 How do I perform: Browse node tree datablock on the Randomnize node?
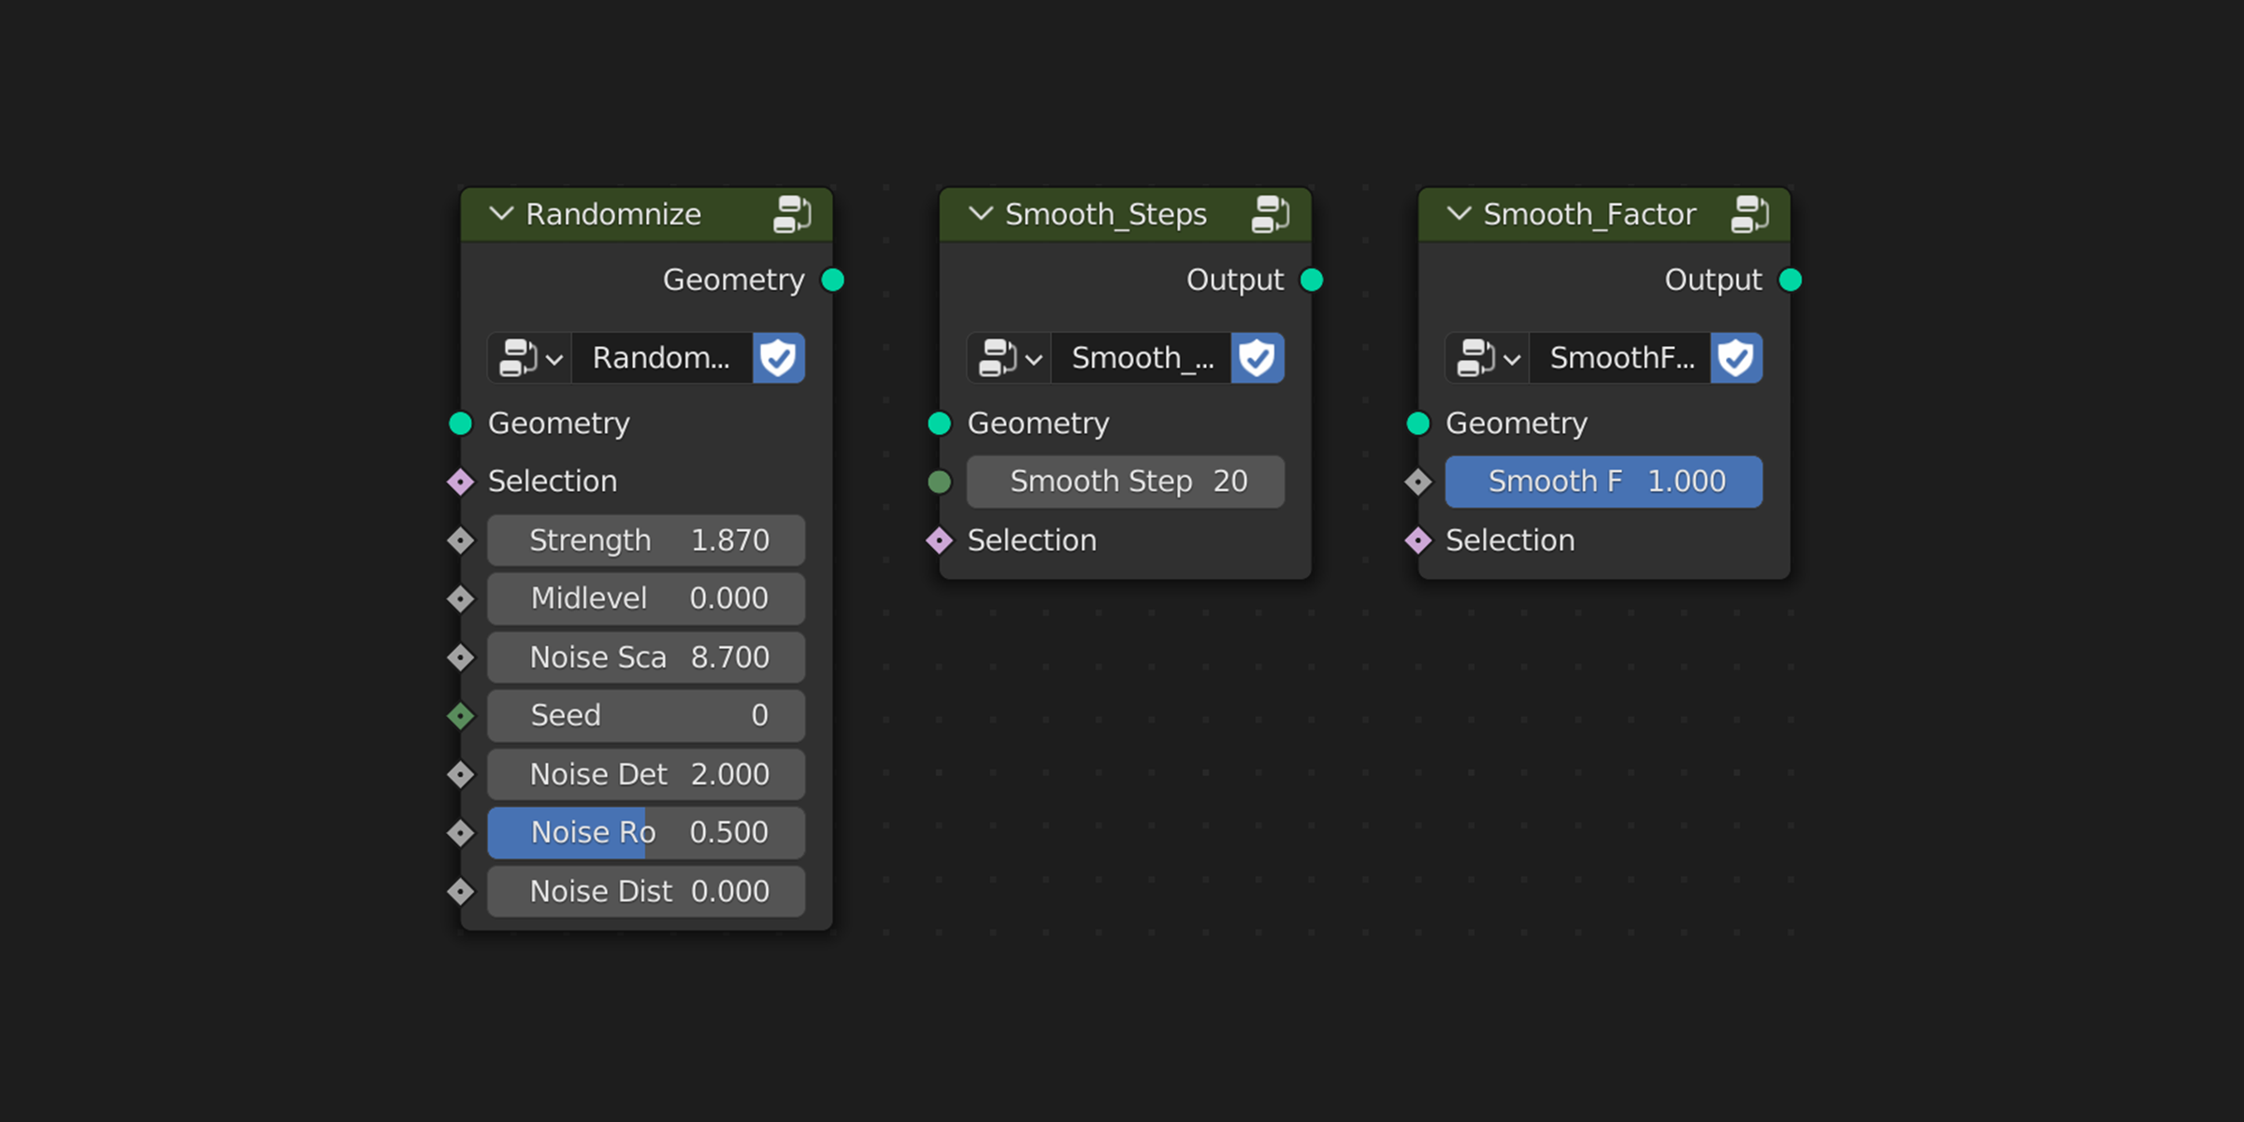(x=528, y=357)
